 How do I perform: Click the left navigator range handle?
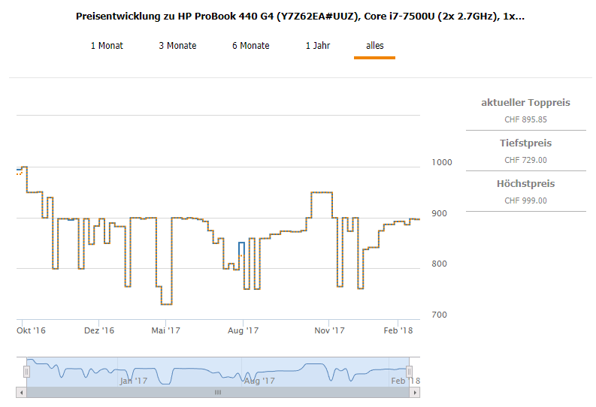coord(27,372)
